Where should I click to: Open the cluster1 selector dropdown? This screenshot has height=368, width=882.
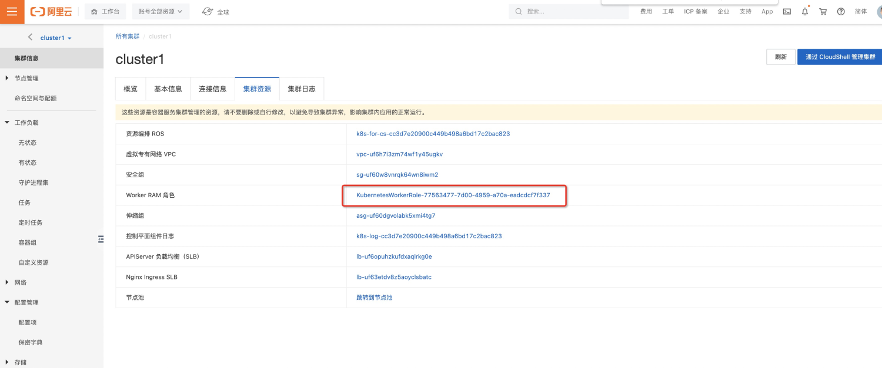[x=56, y=38]
